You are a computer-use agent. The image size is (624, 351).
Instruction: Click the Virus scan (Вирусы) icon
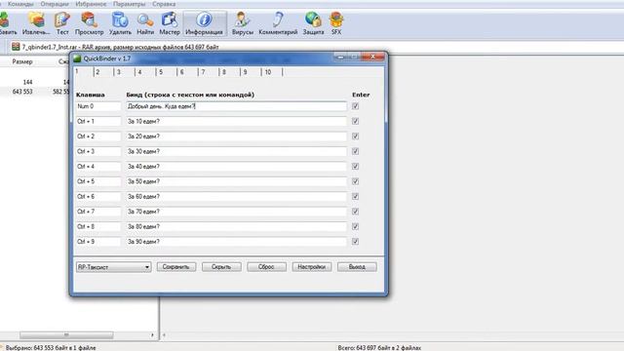point(243,23)
